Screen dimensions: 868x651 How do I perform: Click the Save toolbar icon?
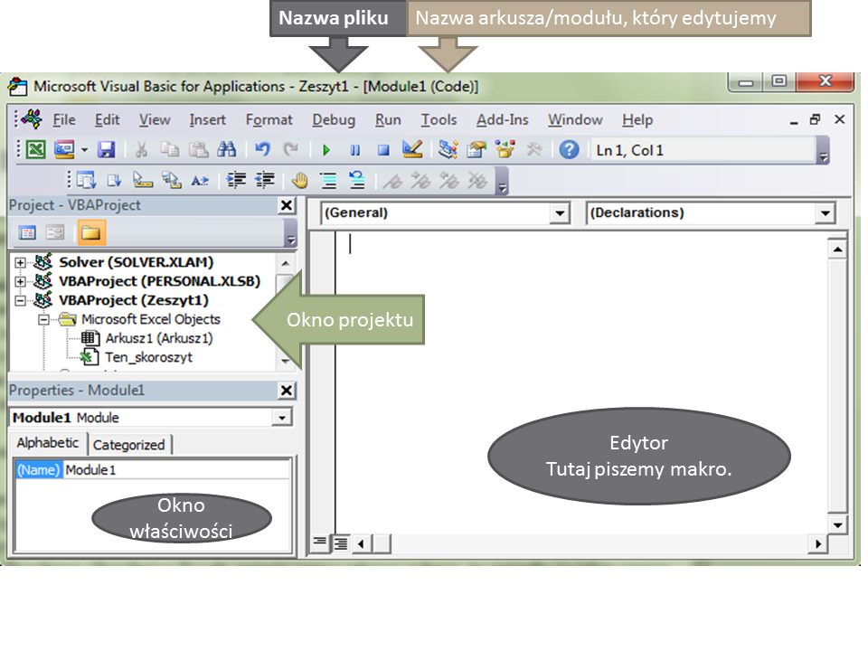coord(107,150)
